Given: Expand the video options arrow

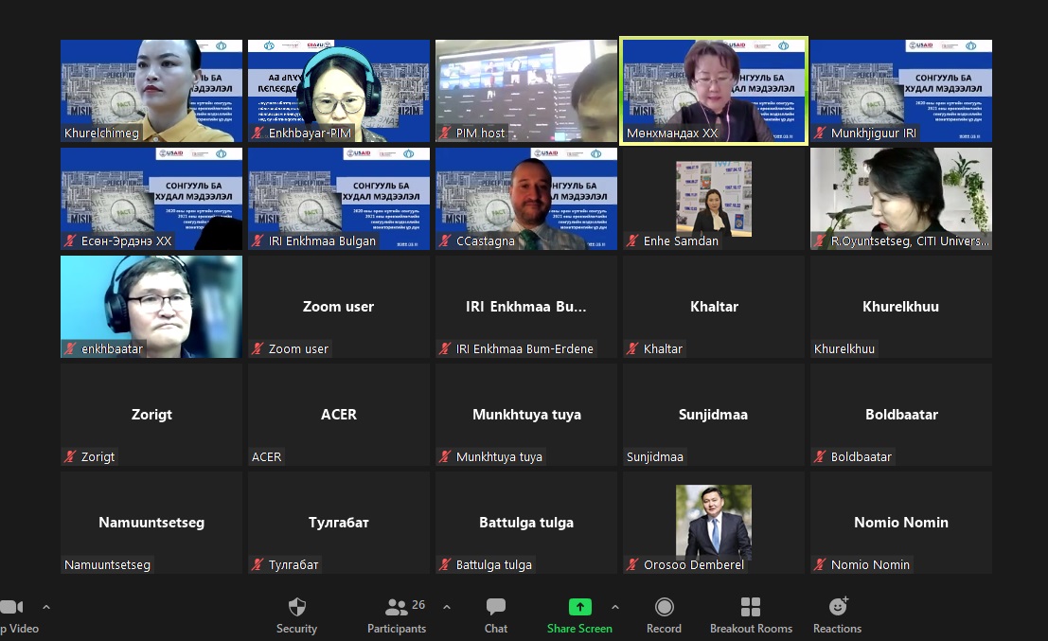Looking at the screenshot, I should (45, 607).
